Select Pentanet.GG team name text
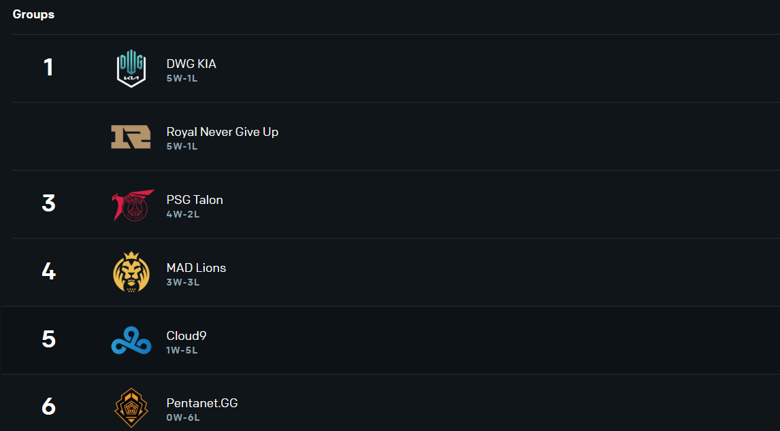Screen dimensions: 780x431 pos(202,403)
